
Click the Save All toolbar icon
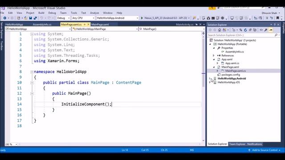pos(35,18)
